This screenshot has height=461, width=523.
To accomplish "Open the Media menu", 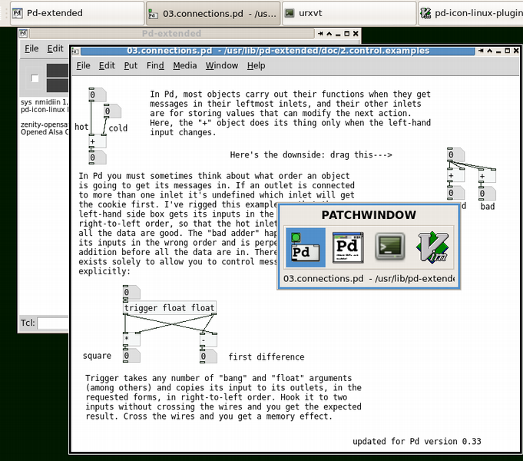I will (x=185, y=65).
